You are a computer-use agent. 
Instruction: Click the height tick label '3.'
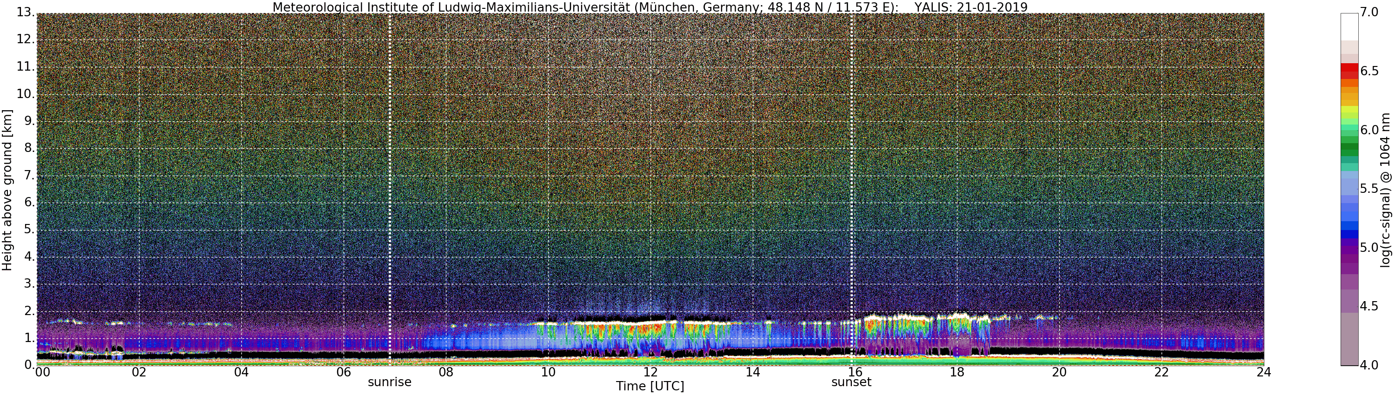(x=29, y=283)
